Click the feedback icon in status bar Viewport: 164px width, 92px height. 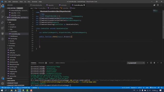pyautogui.click(x=159, y=88)
